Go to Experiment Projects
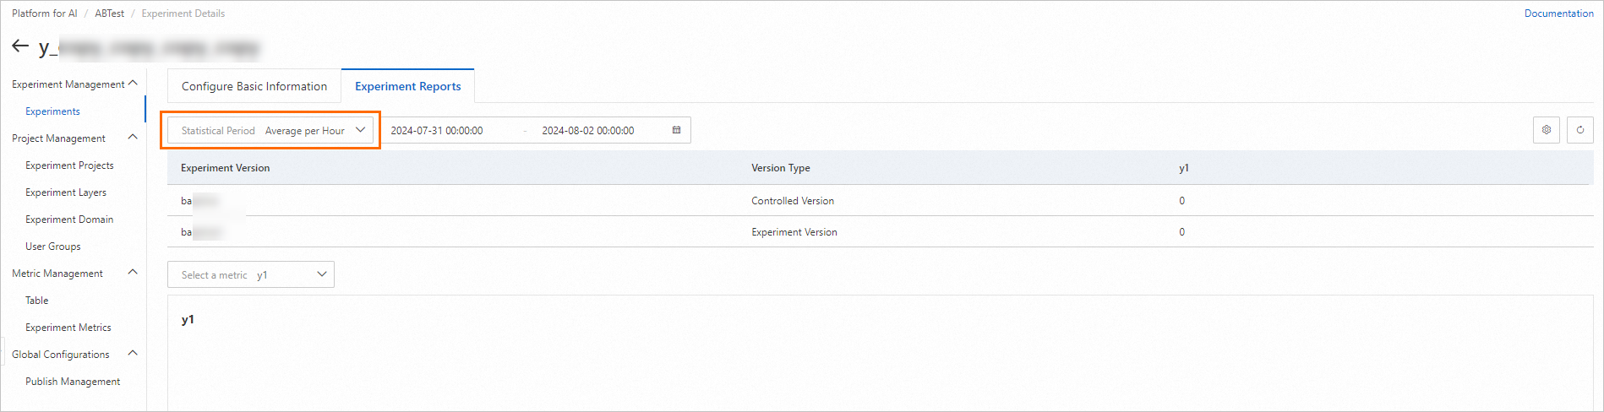Screen dimensions: 1604x412 tap(69, 165)
